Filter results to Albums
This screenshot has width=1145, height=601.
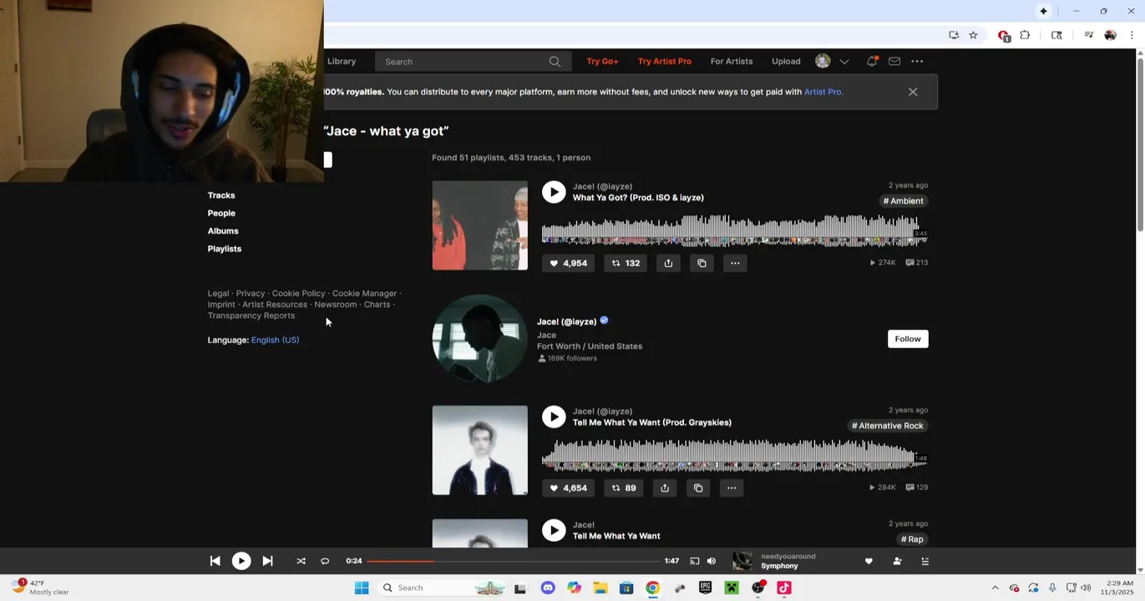223,230
